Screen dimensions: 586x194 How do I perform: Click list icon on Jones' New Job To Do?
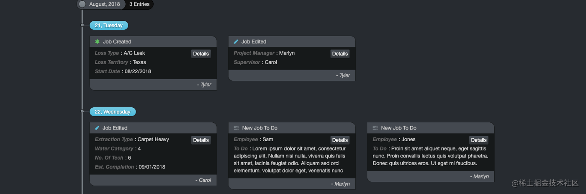(375, 128)
